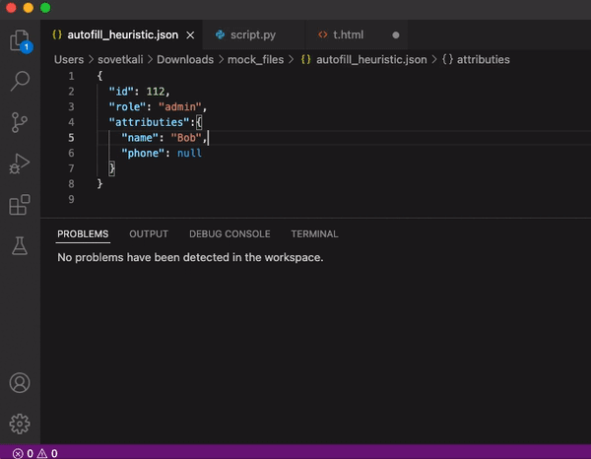Screen dimensions: 591x459
Task: Open the Run and Debug view
Action: tap(20, 164)
